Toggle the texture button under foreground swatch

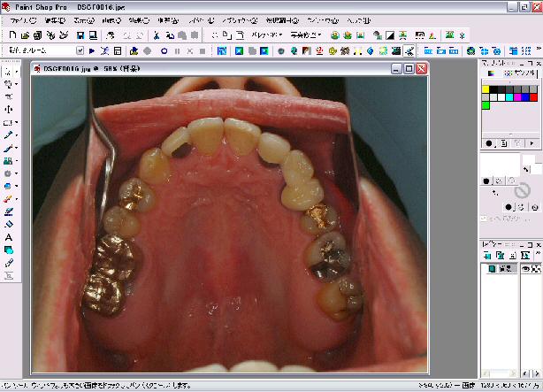tap(499, 181)
